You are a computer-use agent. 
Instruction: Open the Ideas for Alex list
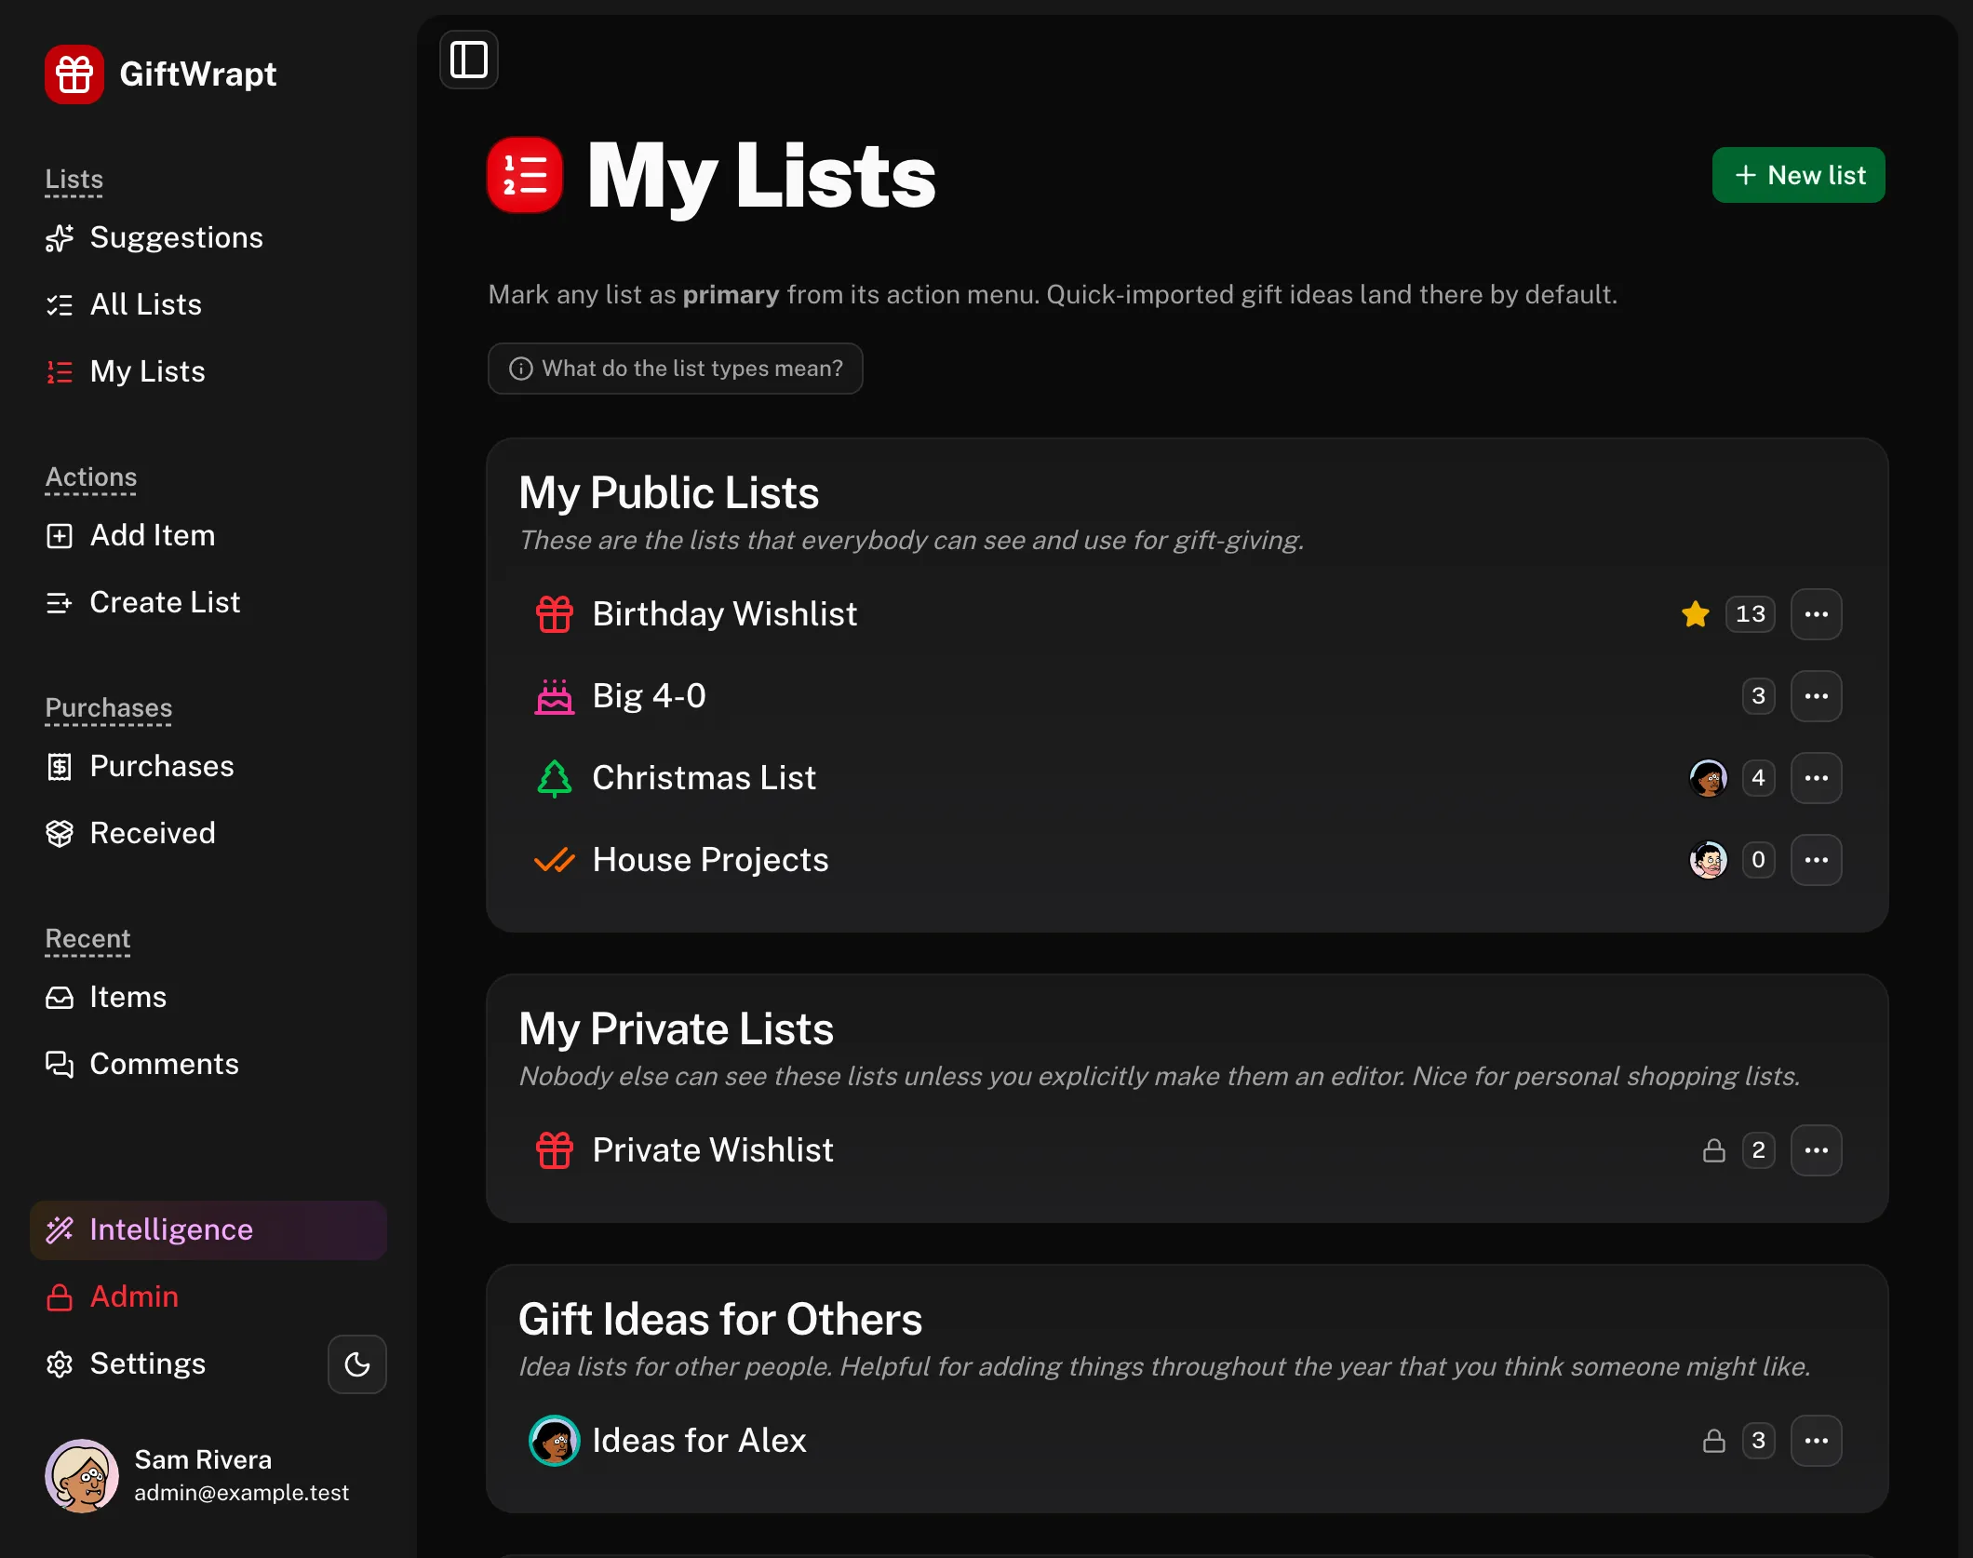click(700, 1441)
